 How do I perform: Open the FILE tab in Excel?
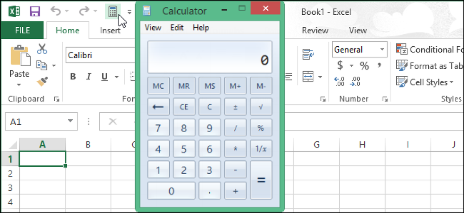(x=22, y=30)
